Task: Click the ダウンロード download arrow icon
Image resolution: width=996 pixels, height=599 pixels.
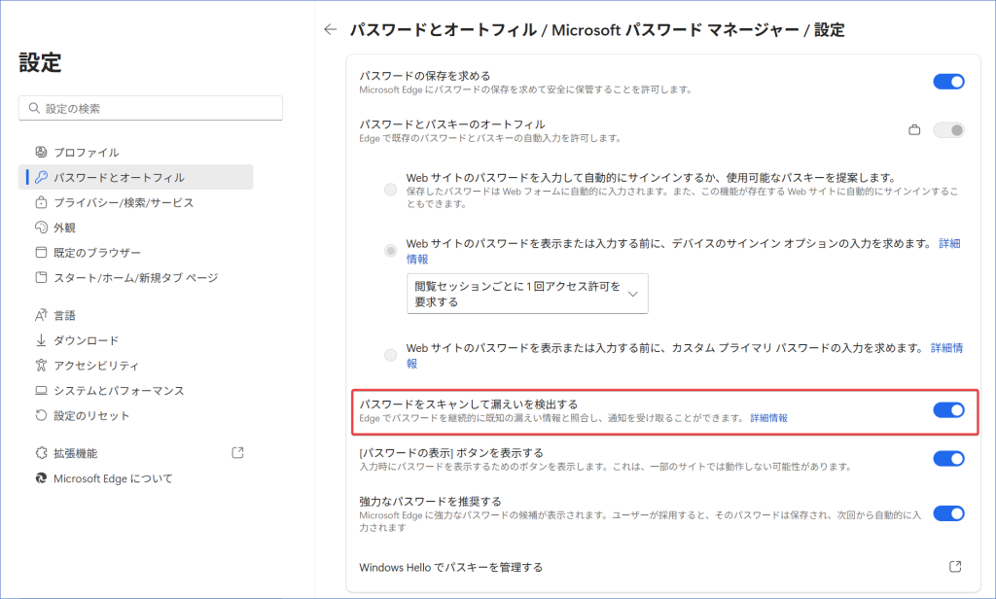Action: pyautogui.click(x=41, y=340)
